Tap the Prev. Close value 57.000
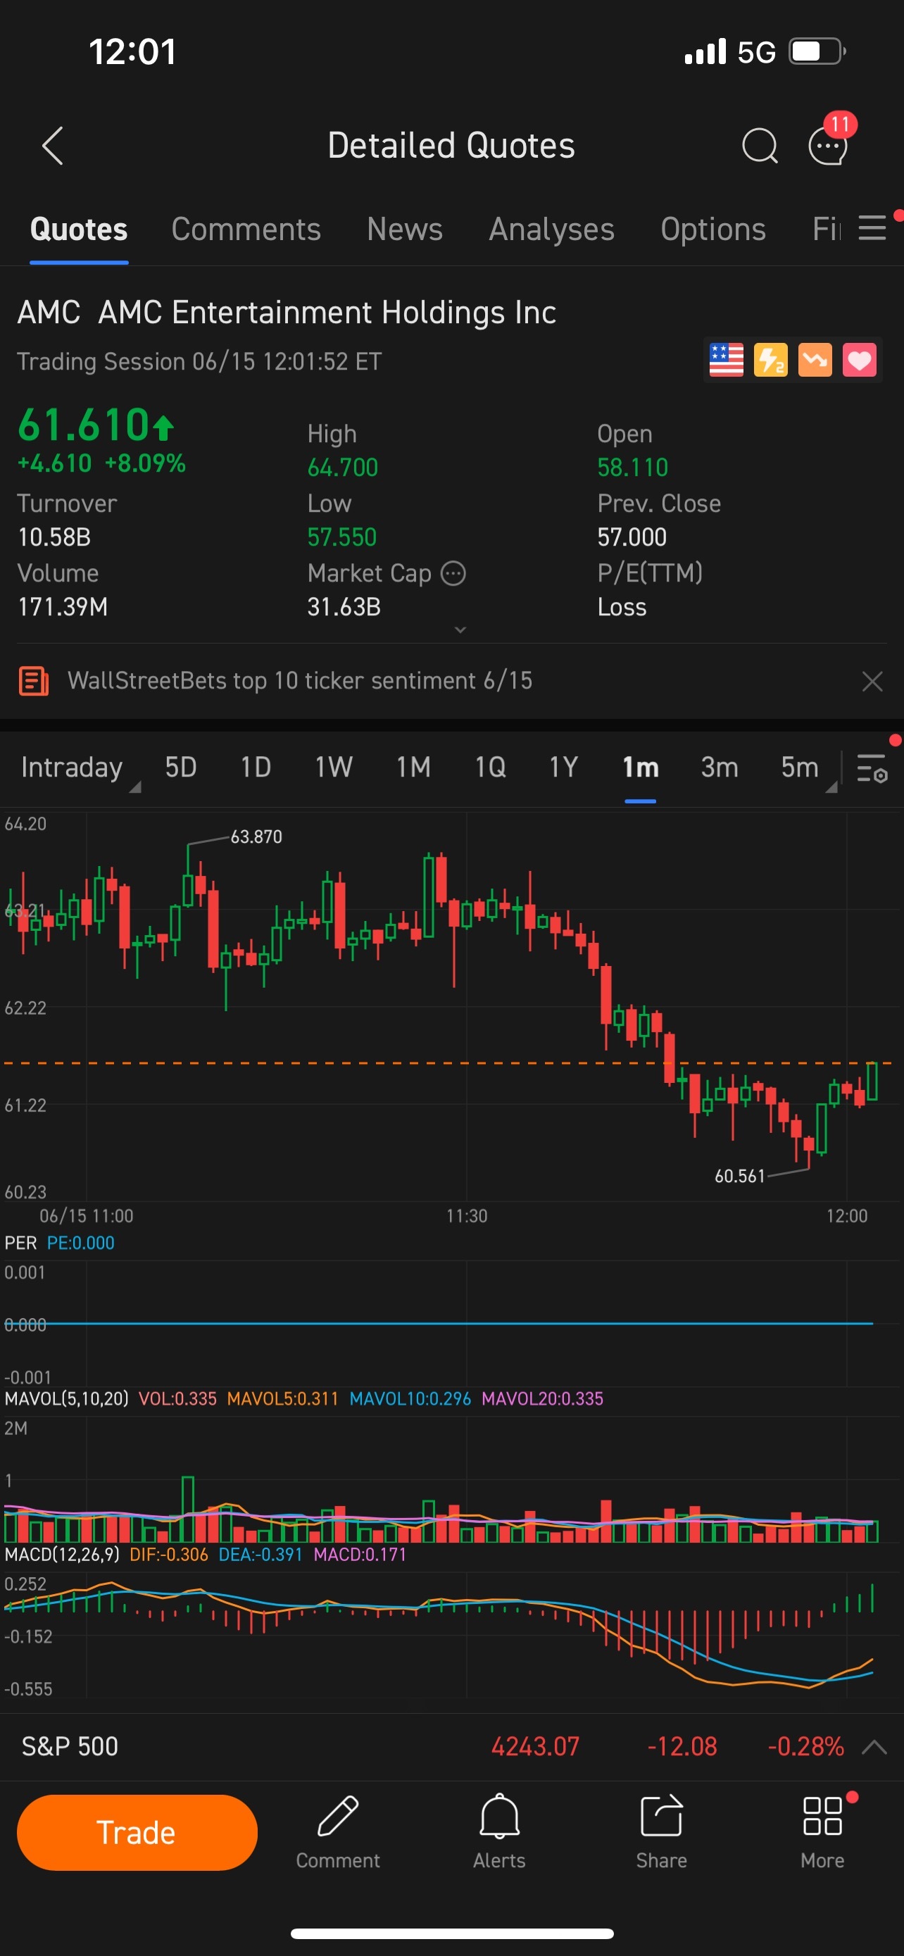 [632, 537]
